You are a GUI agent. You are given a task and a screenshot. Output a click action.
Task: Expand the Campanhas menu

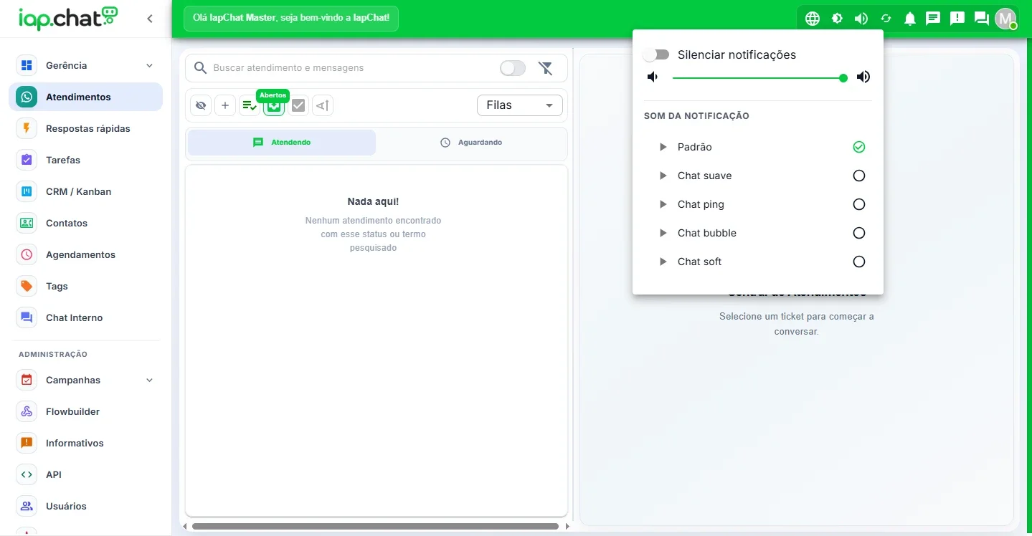click(86, 380)
